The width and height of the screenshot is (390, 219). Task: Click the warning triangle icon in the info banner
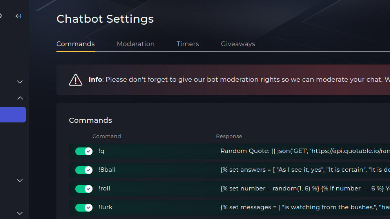76,80
